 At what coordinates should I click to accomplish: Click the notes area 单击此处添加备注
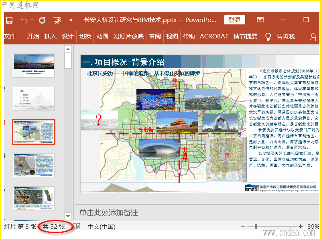click(x=109, y=212)
